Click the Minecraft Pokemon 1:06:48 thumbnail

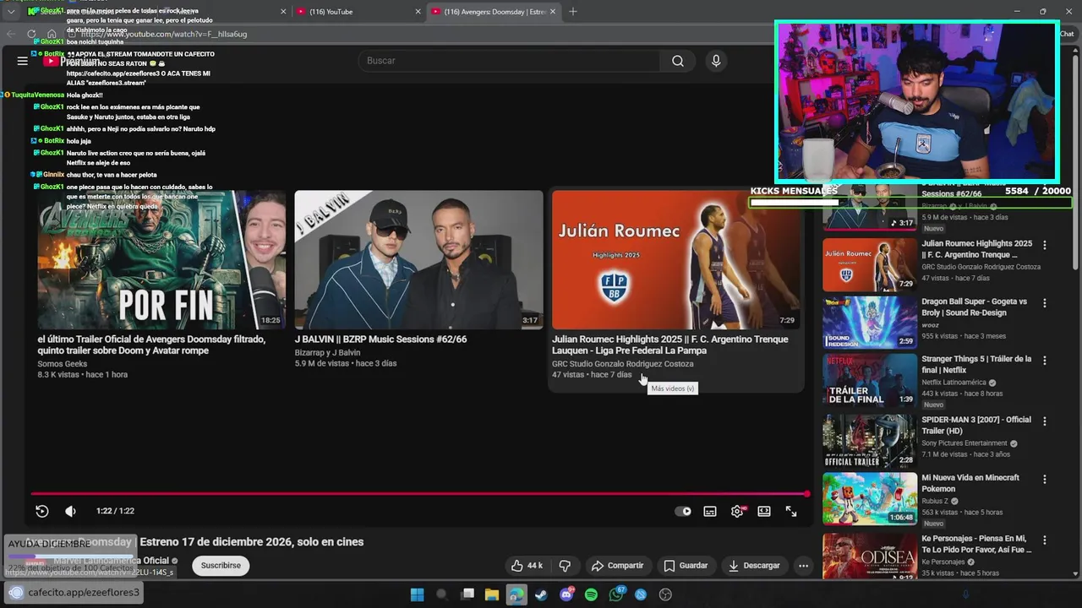pyautogui.click(x=870, y=498)
